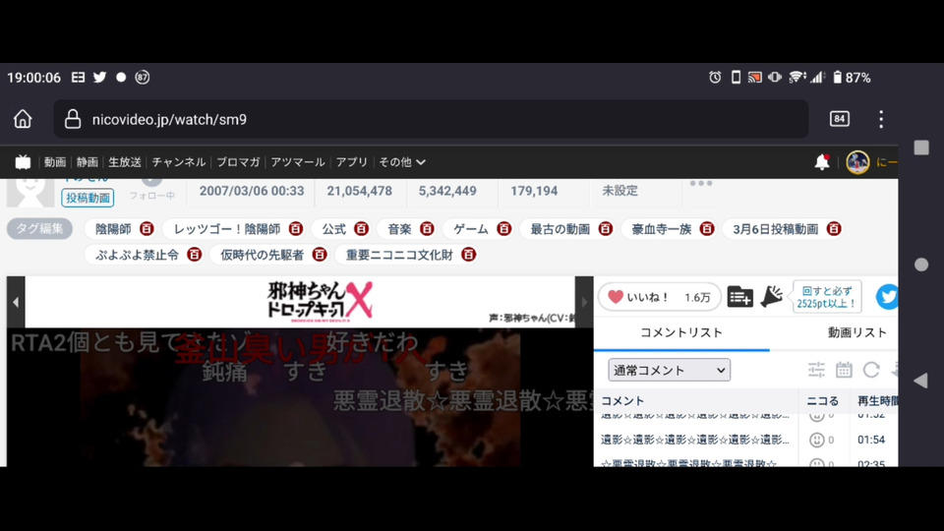Click the ad banner next arrow
The width and height of the screenshot is (944, 531).
tap(584, 302)
